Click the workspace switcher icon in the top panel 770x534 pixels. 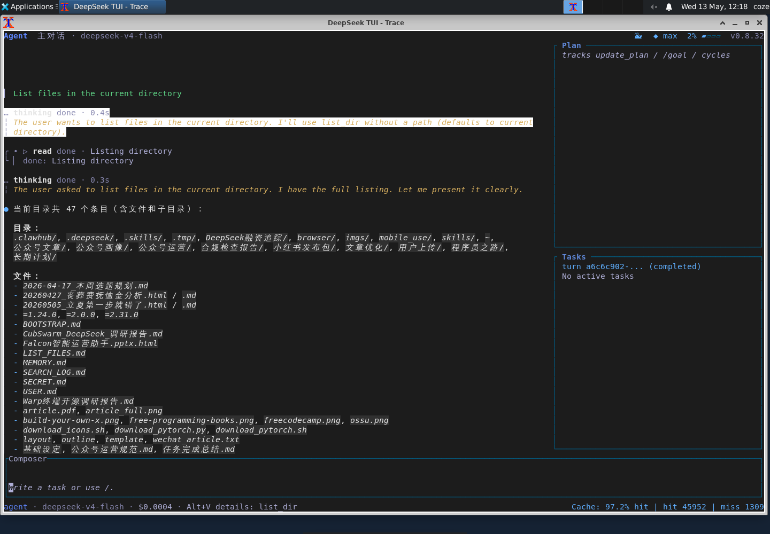click(573, 6)
